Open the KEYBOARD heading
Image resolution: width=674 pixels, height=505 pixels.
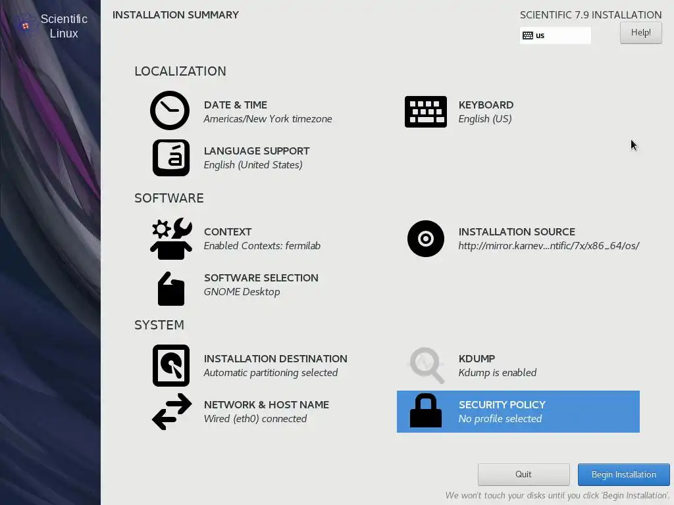click(486, 105)
